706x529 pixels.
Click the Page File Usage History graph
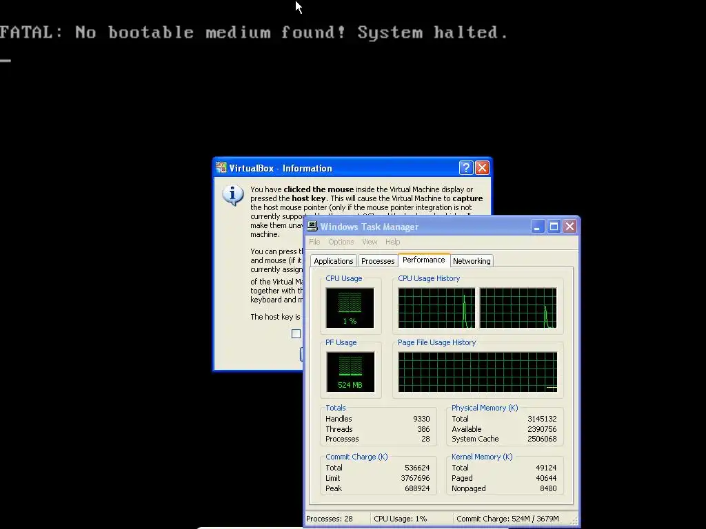[x=478, y=372]
